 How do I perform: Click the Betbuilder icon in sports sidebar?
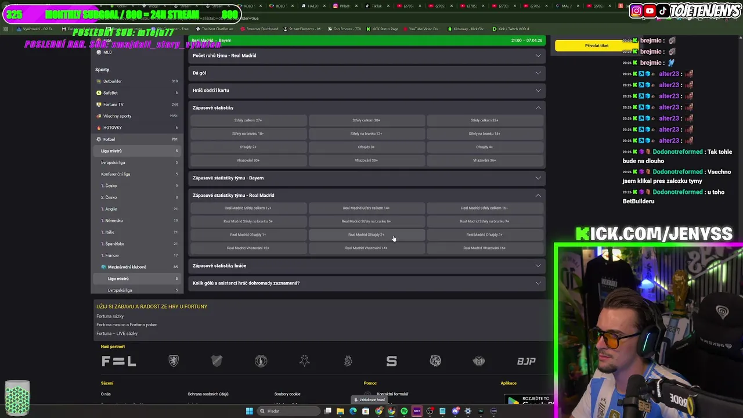(x=99, y=81)
